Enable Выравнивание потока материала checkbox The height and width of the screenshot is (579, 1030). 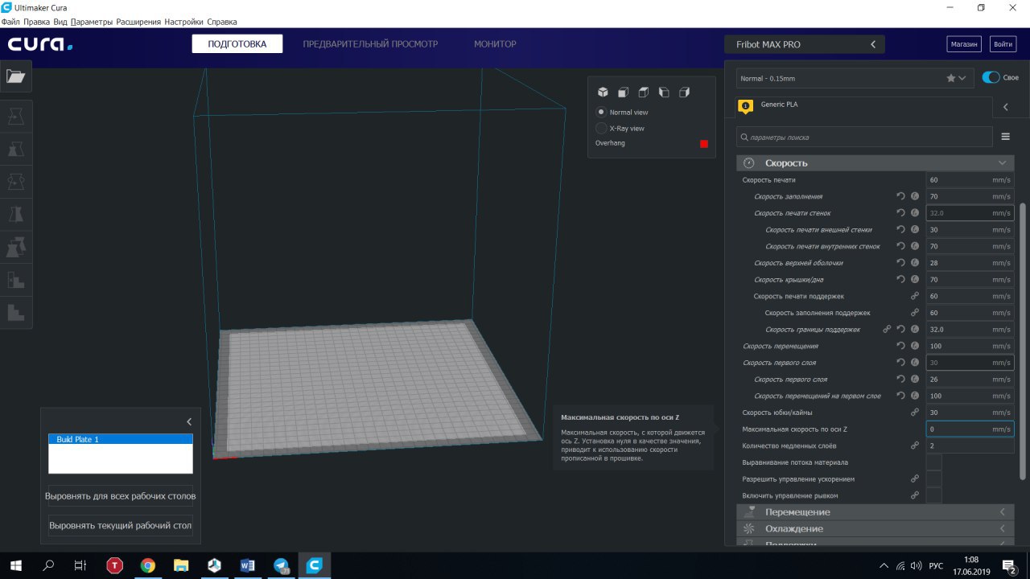tap(933, 462)
